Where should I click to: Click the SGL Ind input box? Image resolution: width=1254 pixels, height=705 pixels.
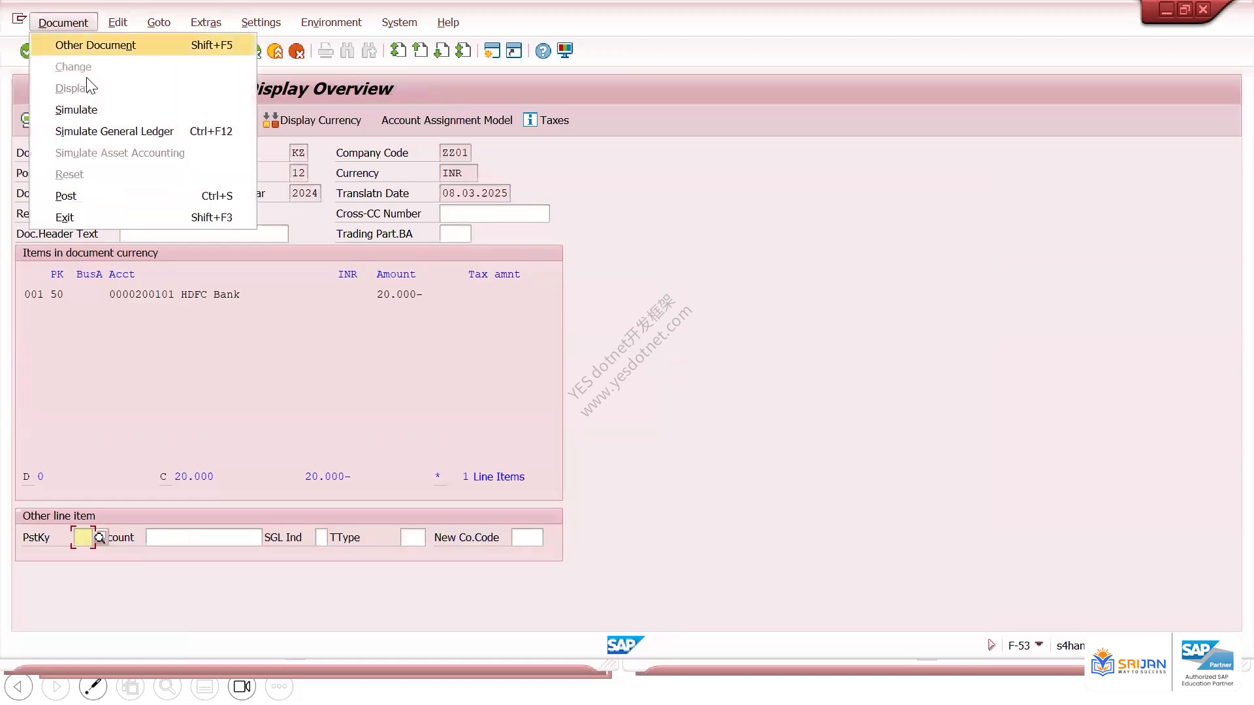pos(321,537)
